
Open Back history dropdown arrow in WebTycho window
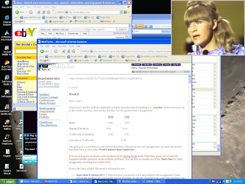tap(51, 51)
